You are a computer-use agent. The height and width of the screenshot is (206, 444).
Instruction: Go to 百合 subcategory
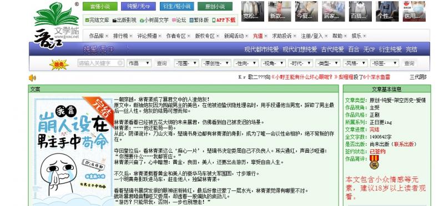point(354,49)
